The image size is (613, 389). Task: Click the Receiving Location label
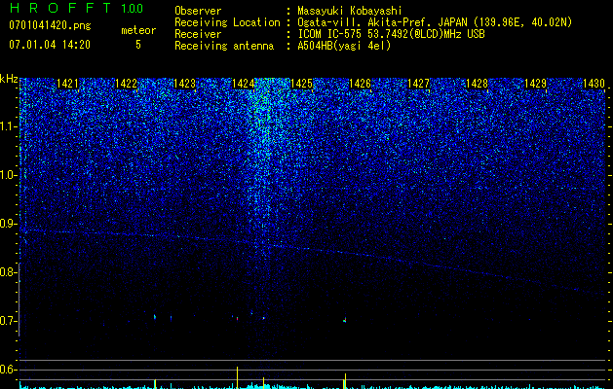(x=227, y=22)
